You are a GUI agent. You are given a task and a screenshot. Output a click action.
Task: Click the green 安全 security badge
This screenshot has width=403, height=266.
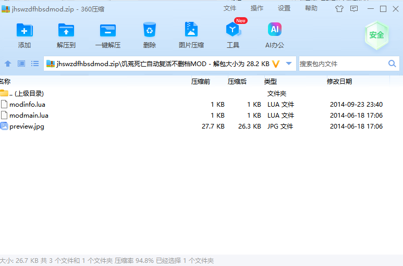click(x=376, y=35)
